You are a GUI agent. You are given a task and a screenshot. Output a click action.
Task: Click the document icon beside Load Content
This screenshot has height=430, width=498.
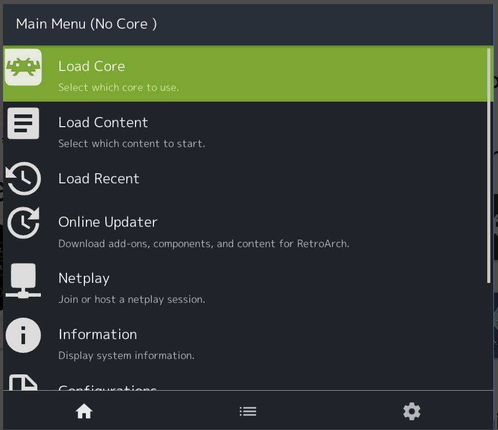click(23, 123)
